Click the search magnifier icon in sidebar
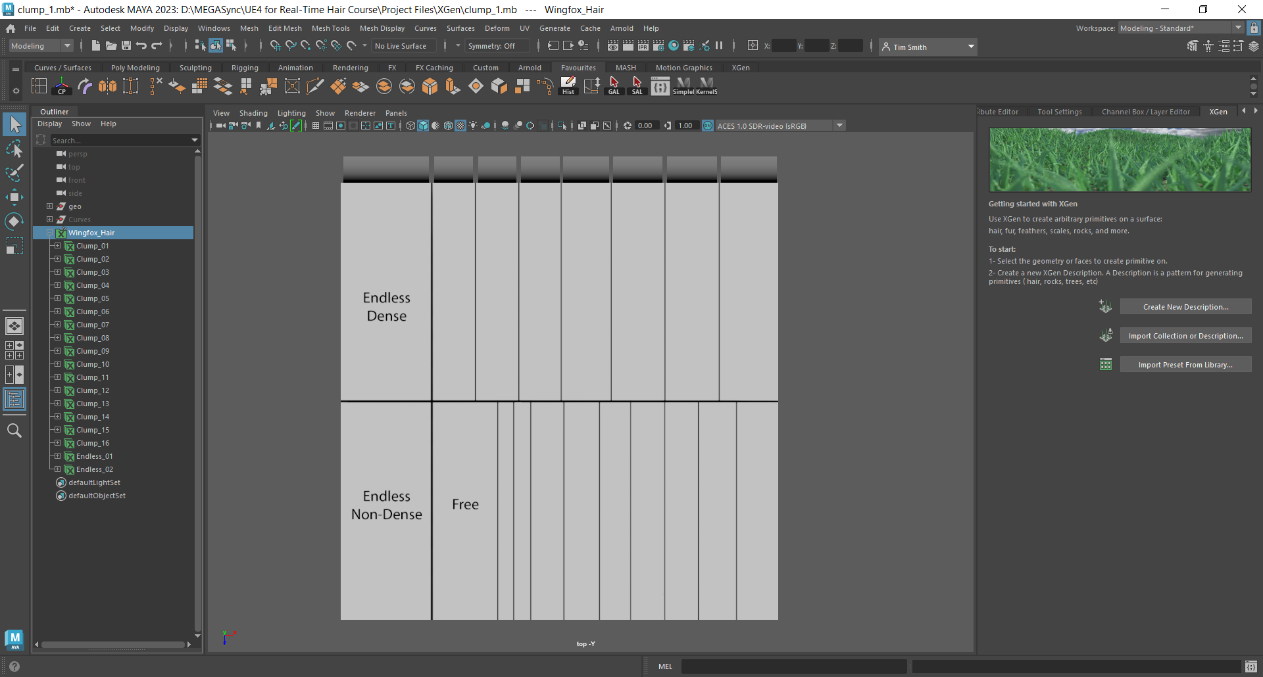The image size is (1263, 677). pyautogui.click(x=14, y=431)
